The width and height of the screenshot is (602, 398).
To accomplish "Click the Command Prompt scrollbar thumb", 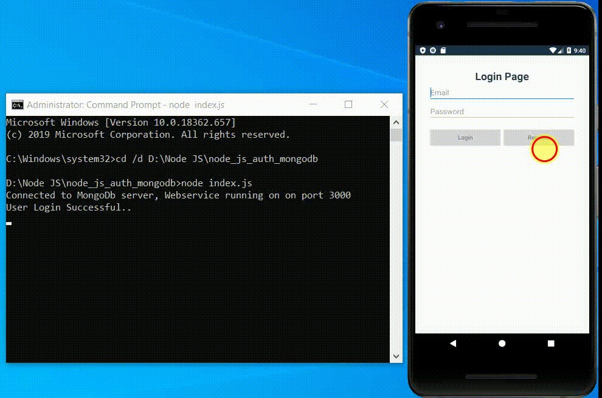I will pyautogui.click(x=396, y=133).
